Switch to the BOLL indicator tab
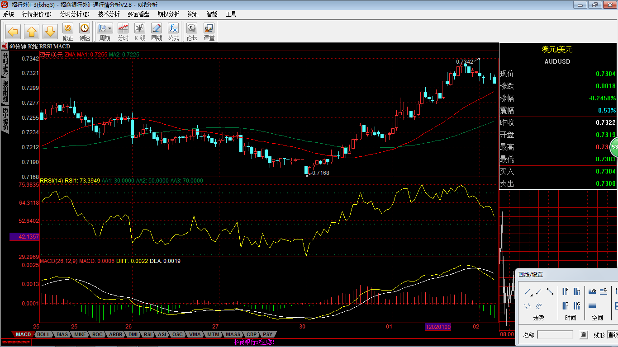 43,334
